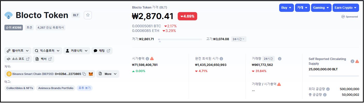The width and height of the screenshot is (364, 103).
Task: Expand the 웹사이트 dropdown
Action: pyautogui.click(x=18, y=51)
